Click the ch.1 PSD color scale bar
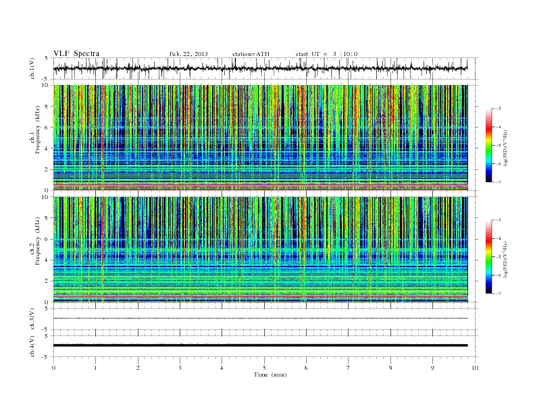535x413 pixels. 489,146
